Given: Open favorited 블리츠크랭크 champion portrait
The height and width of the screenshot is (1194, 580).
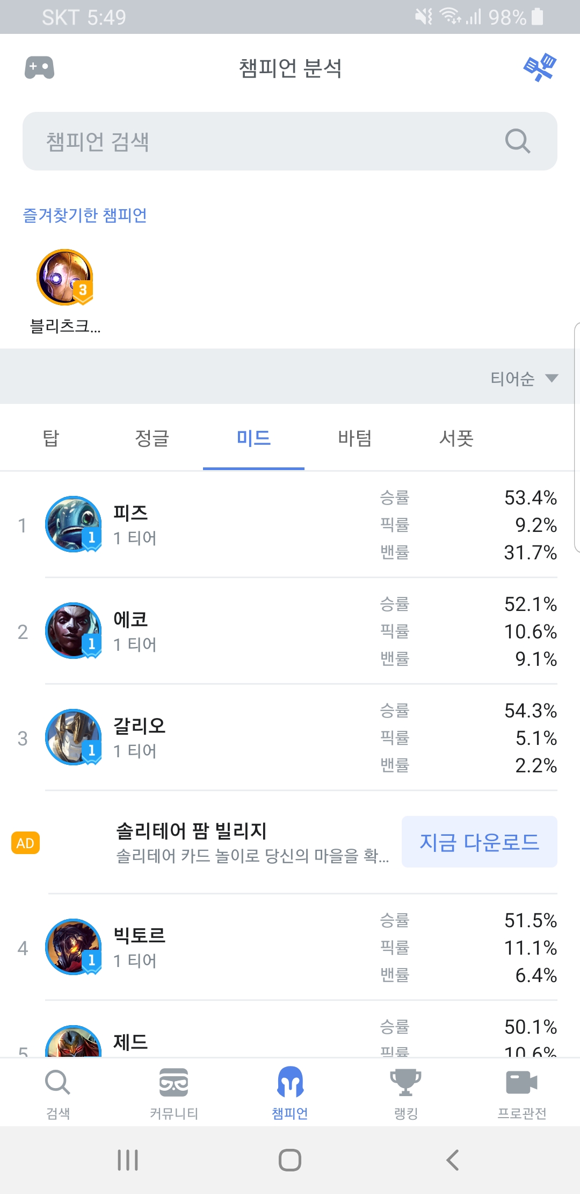Looking at the screenshot, I should pos(65,277).
